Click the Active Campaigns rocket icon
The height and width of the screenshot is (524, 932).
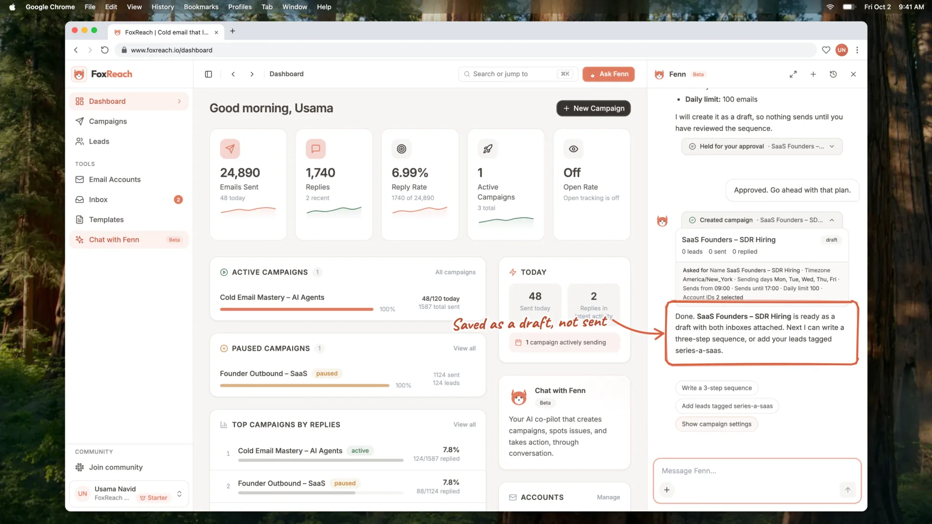(x=487, y=149)
